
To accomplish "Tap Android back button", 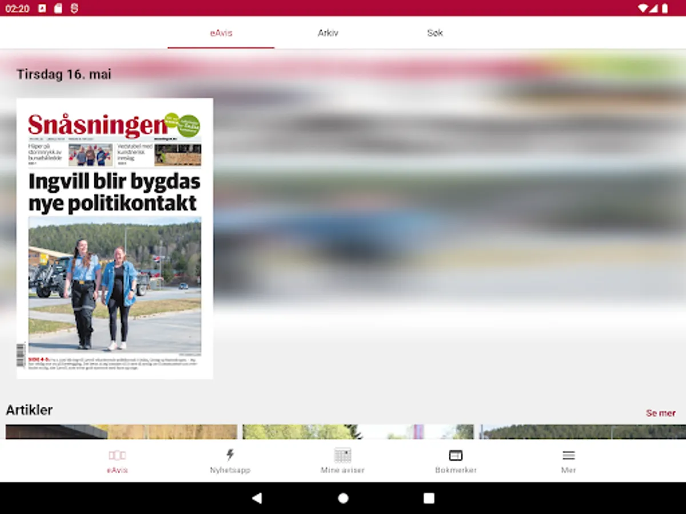I will (x=257, y=498).
